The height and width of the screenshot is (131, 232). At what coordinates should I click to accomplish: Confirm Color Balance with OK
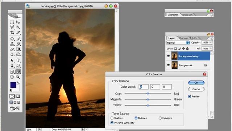tap(196, 83)
